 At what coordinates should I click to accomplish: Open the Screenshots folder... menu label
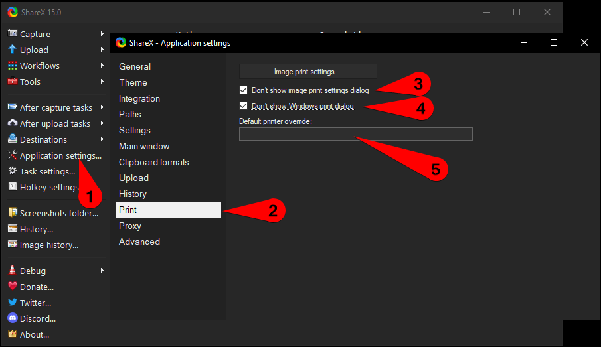pos(59,213)
